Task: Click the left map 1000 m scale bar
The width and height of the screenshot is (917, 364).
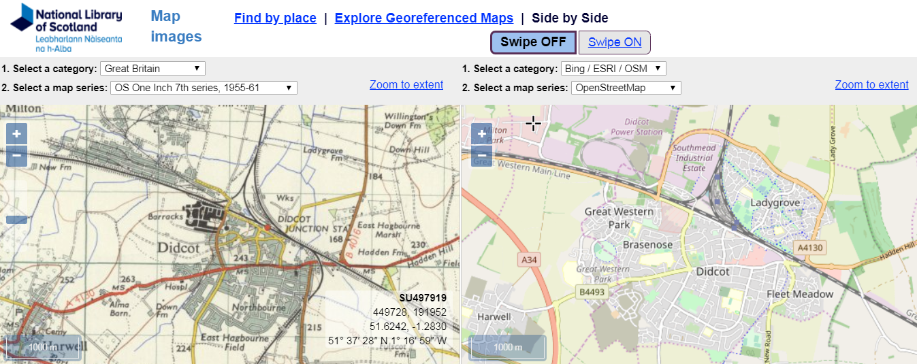Action: click(44, 347)
